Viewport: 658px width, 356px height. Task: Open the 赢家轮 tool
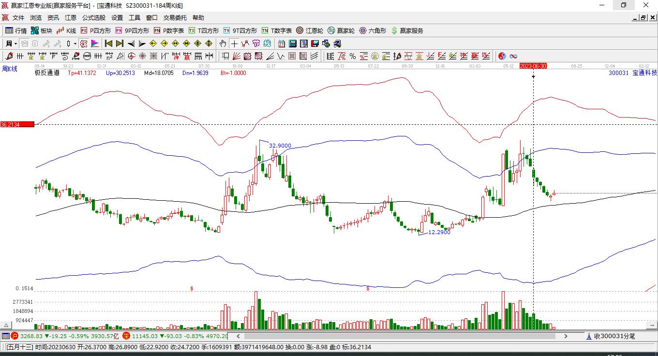point(341,30)
